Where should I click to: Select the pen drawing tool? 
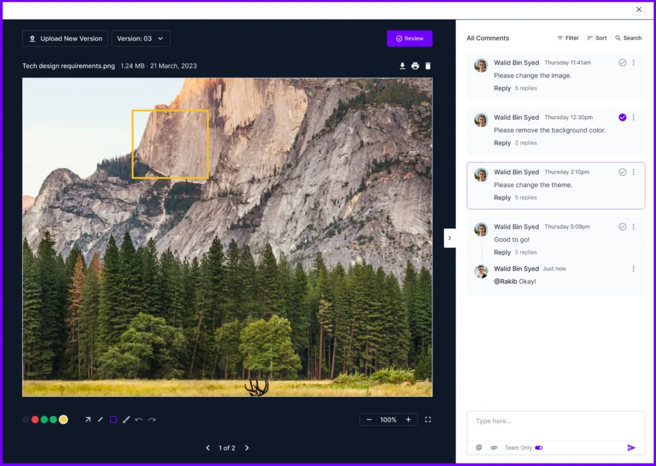click(x=126, y=419)
